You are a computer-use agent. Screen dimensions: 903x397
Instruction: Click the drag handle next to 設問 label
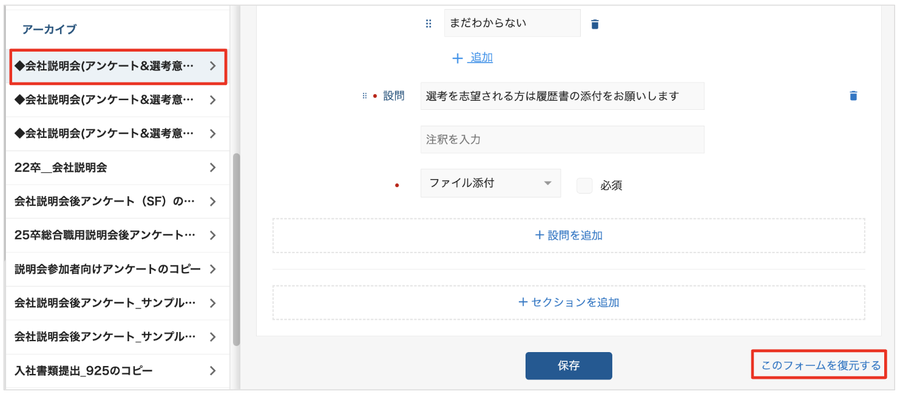coord(365,96)
